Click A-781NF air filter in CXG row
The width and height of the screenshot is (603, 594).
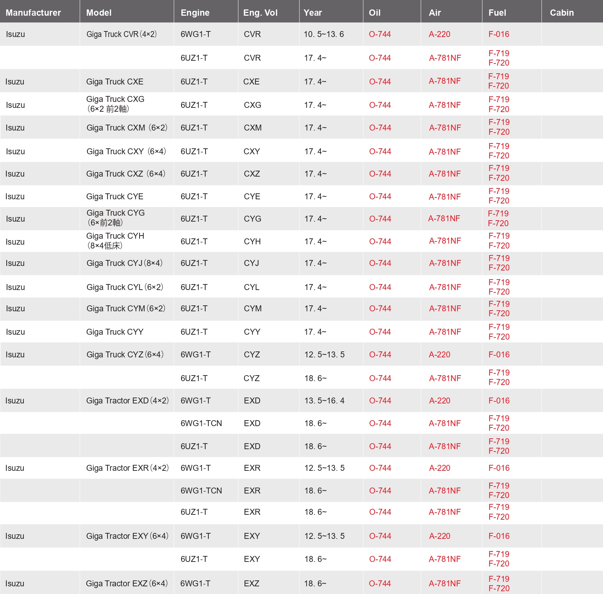[445, 105]
